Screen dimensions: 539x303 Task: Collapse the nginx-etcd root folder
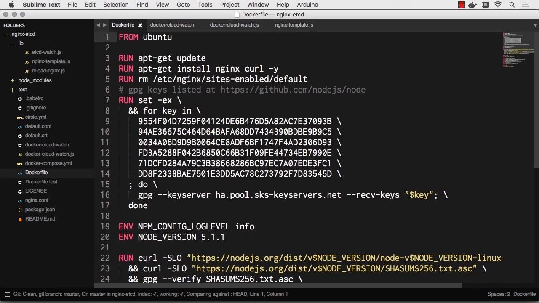click(x=6, y=35)
